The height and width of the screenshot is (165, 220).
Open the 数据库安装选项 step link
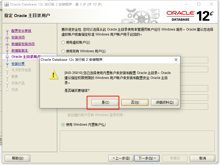point(23,44)
